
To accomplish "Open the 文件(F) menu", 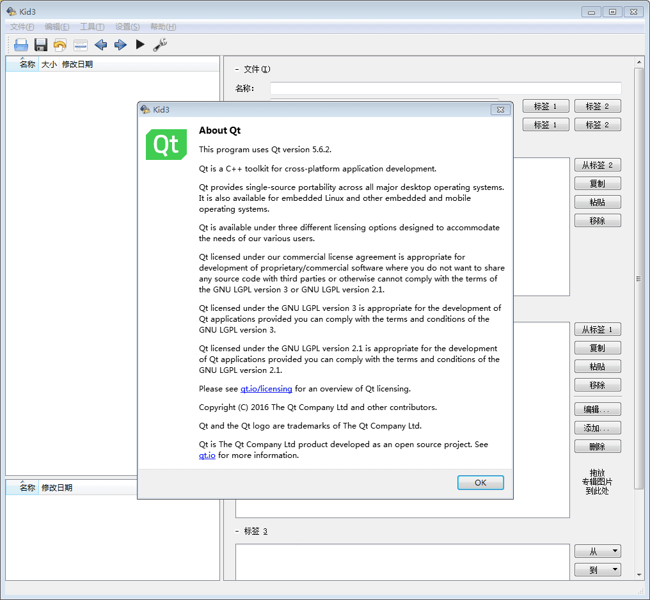I will click(x=22, y=27).
